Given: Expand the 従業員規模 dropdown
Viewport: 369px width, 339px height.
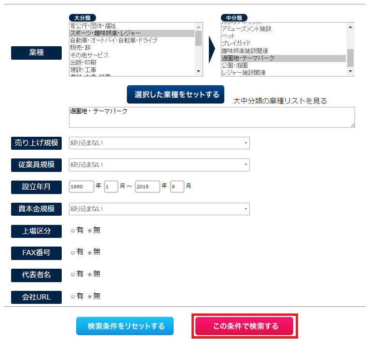Looking at the screenshot, I should click(159, 165).
